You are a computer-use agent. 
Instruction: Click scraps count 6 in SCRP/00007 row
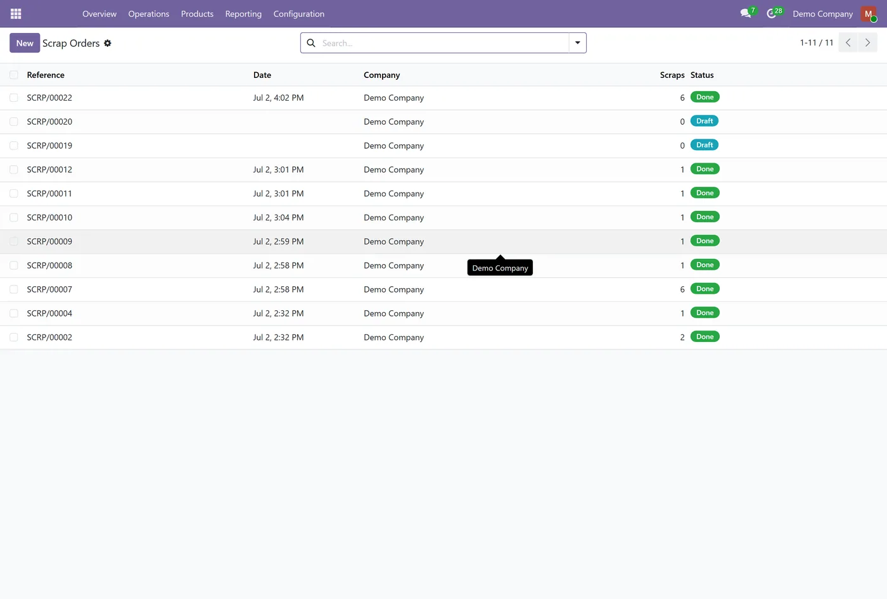pos(682,289)
